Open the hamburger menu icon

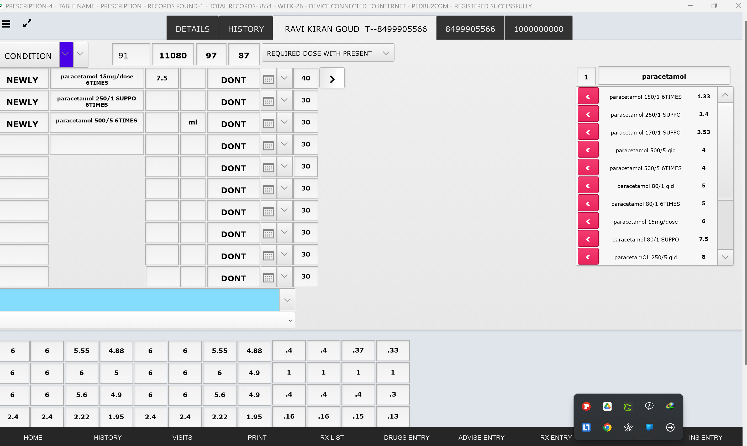point(6,24)
